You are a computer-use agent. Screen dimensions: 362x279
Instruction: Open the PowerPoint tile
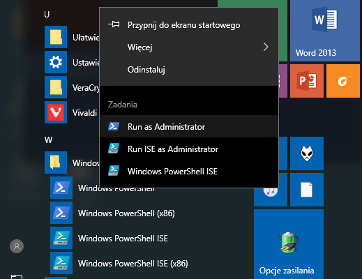pos(307,81)
